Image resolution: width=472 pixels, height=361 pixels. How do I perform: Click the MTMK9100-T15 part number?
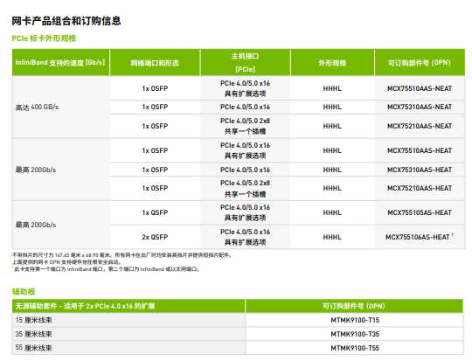pos(355,320)
